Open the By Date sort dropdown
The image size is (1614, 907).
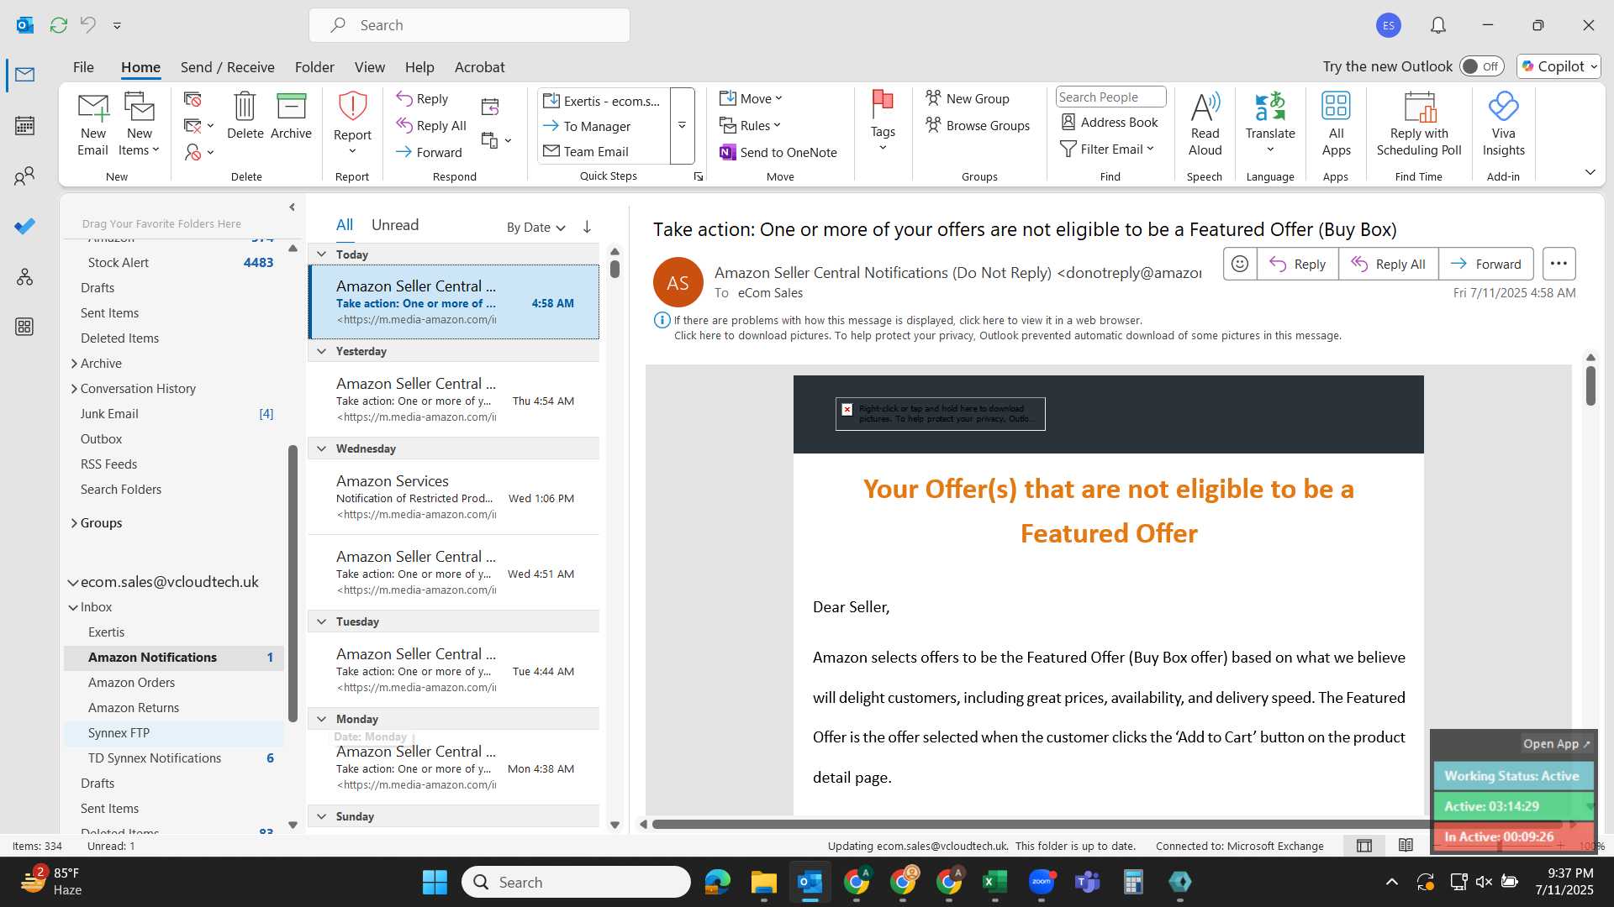point(536,227)
